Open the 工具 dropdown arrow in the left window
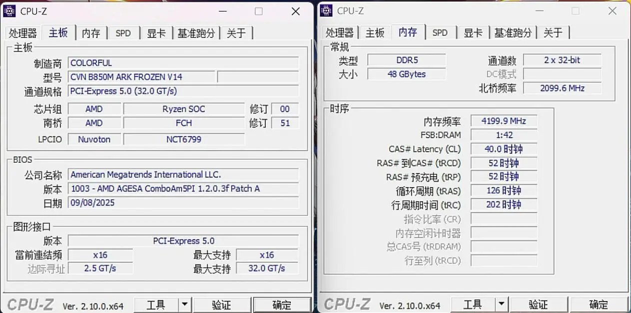The image size is (631, 313). (184, 305)
